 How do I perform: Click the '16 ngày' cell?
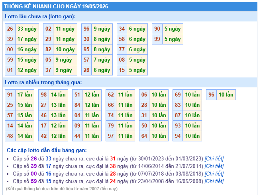[x=27, y=49]
